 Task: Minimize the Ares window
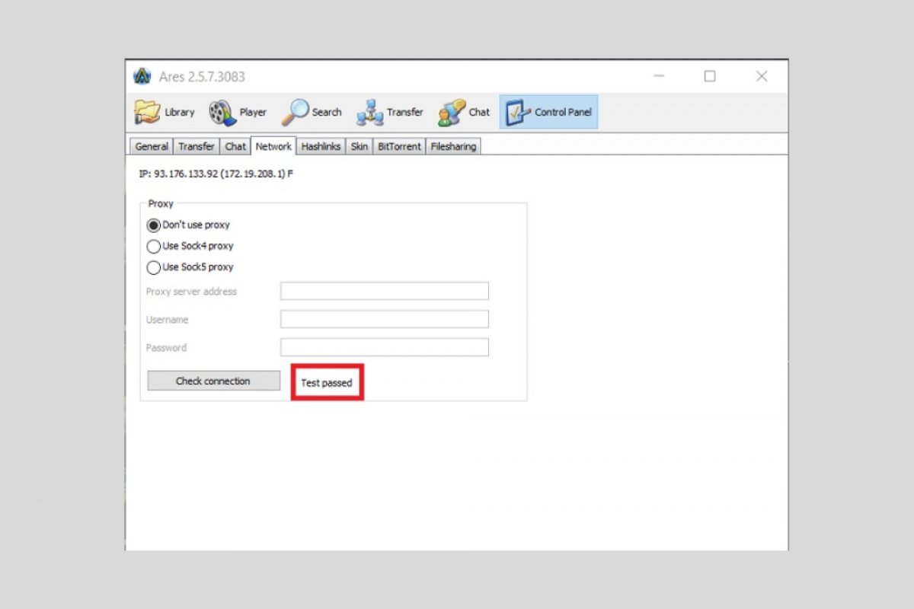click(x=659, y=76)
